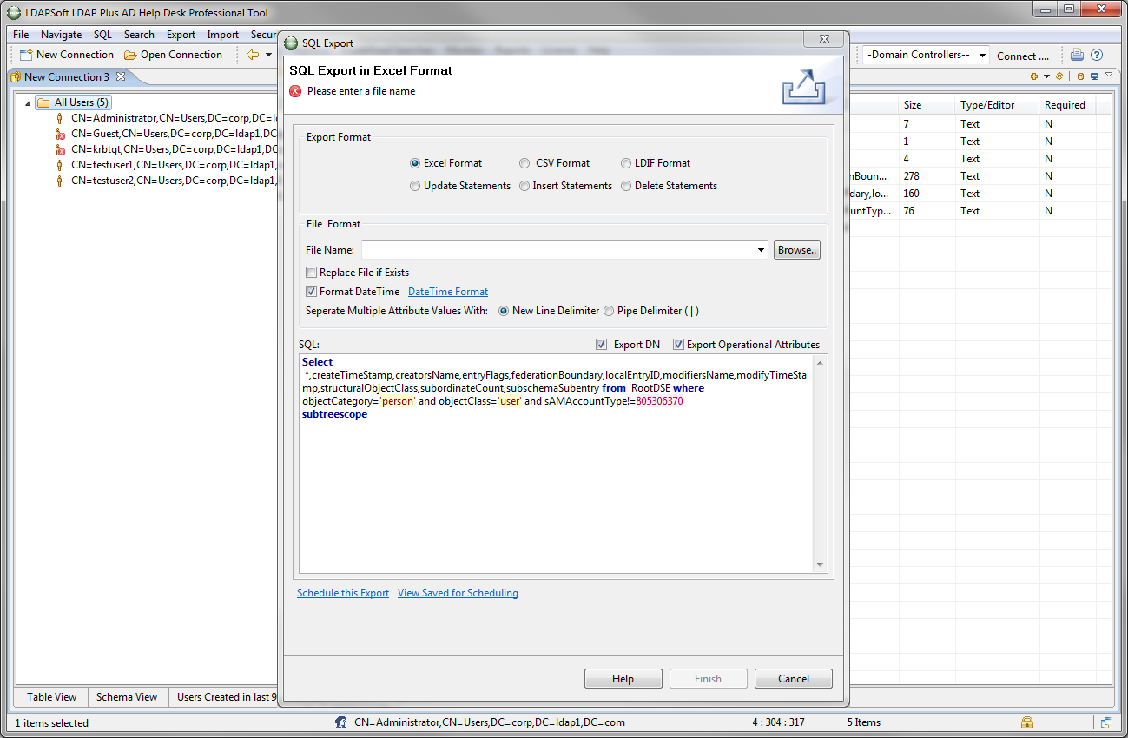Click the padlock icon in status bar
The height and width of the screenshot is (738, 1128).
pos(1027,722)
